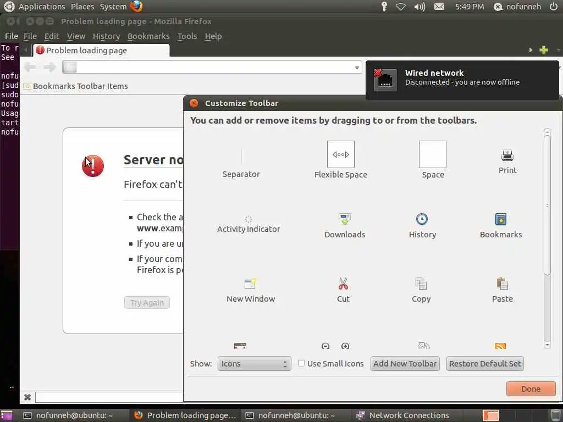
Task: Pick the Paste clipboard icon
Action: pos(503,284)
